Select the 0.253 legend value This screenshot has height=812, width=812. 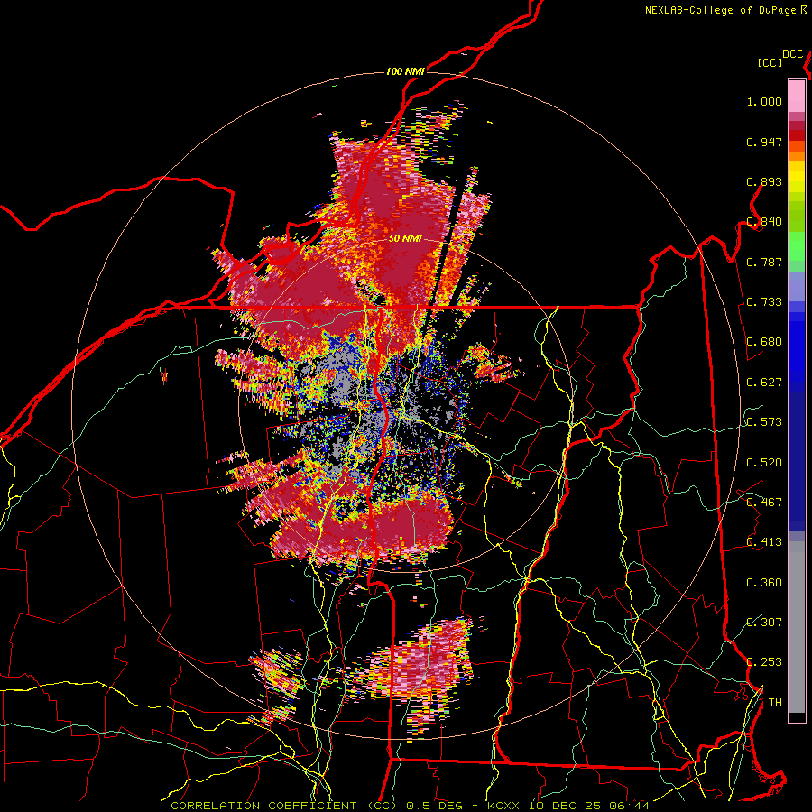[764, 662]
